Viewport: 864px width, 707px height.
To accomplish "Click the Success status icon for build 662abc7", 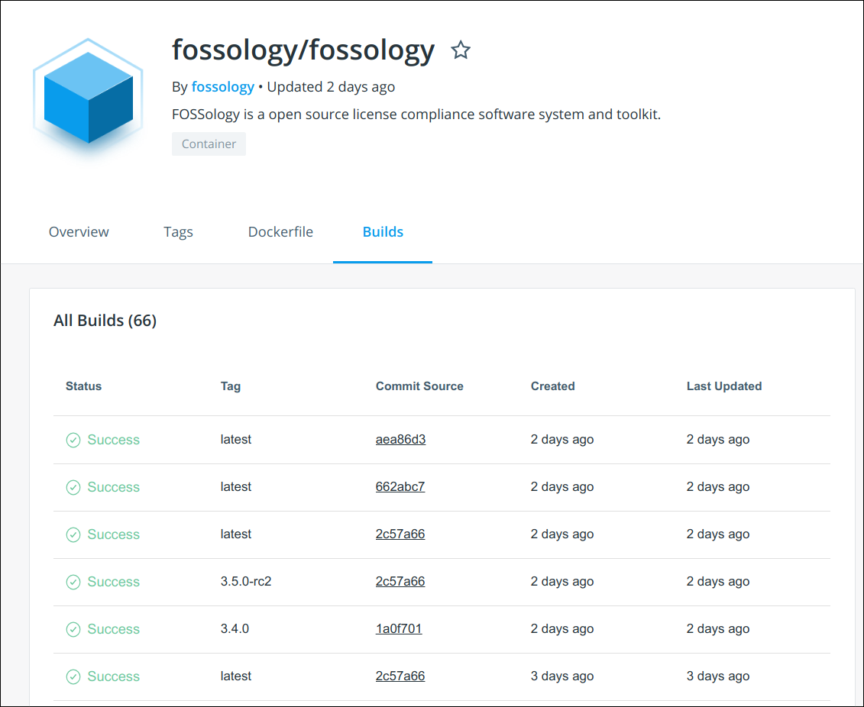I will coord(73,487).
